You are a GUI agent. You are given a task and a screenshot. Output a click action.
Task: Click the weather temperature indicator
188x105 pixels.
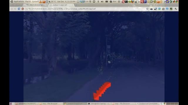tap(52, 1)
